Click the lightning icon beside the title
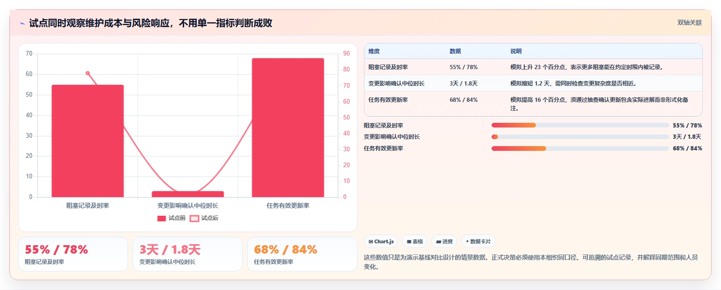 pos(22,23)
